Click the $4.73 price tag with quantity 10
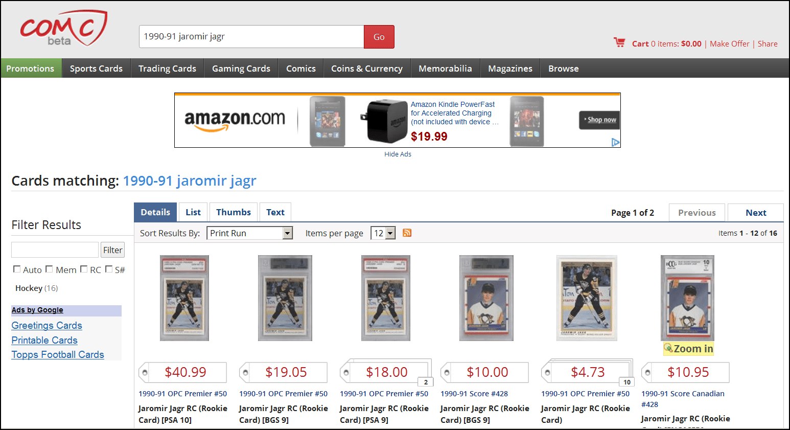Viewport: 790px width, 430px height. click(587, 372)
